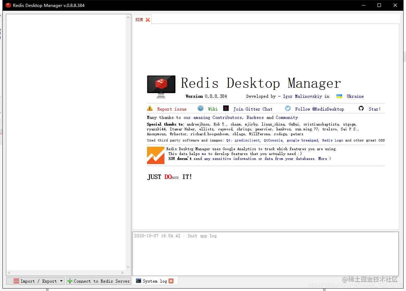Click scroll down arrow in connections panel

point(128,267)
